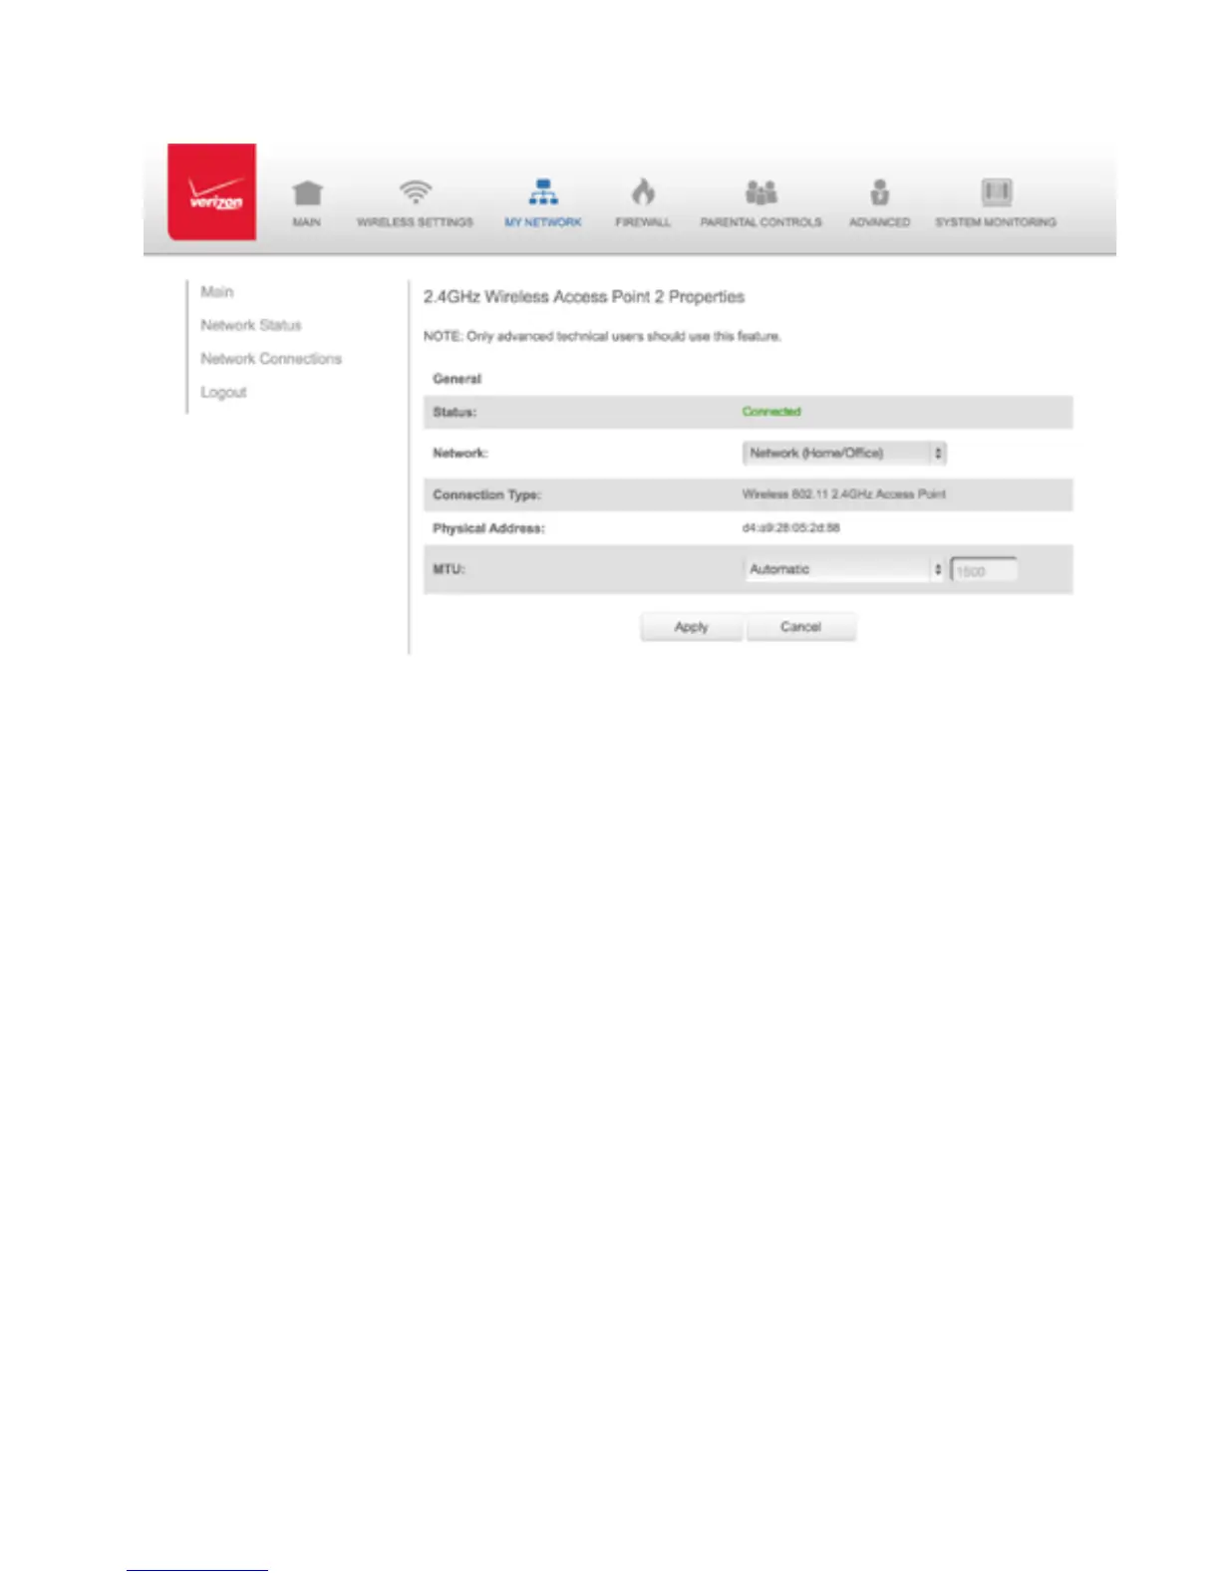Image resolution: width=1220 pixels, height=1579 pixels.
Task: Click the Physical Address: label
Action: click(488, 528)
